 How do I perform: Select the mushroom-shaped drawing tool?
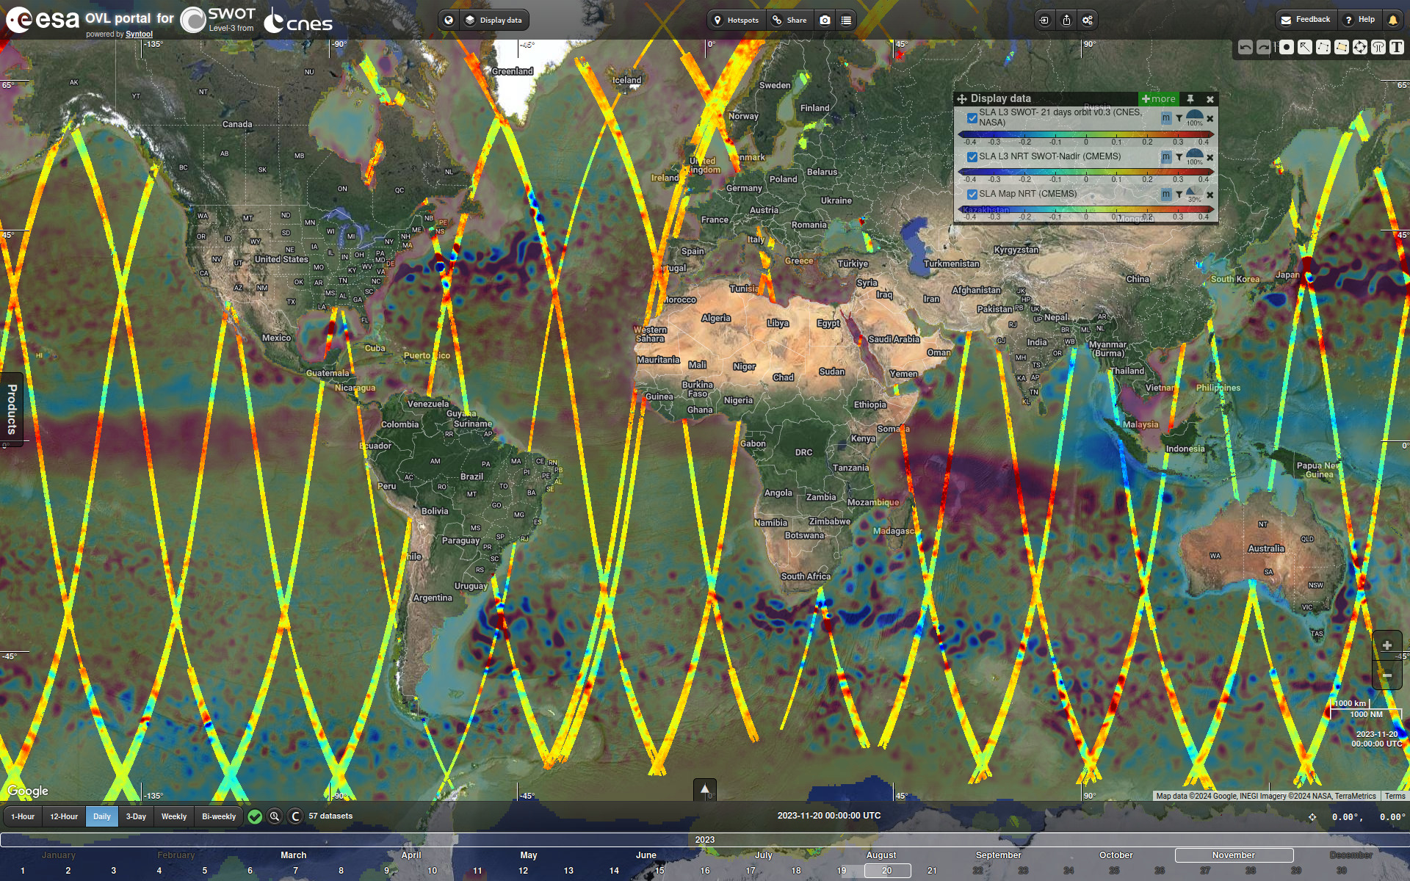(1378, 48)
